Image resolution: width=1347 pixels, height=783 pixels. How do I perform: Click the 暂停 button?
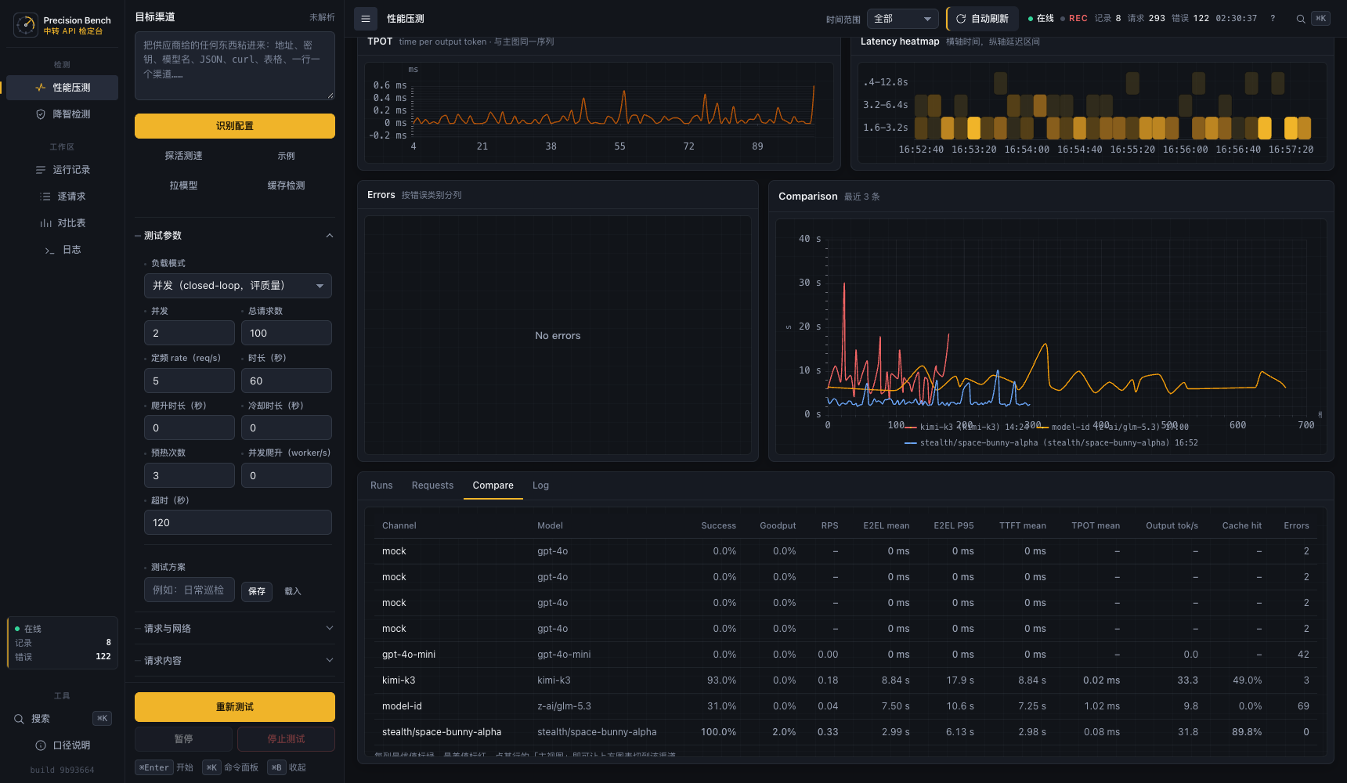tap(184, 739)
